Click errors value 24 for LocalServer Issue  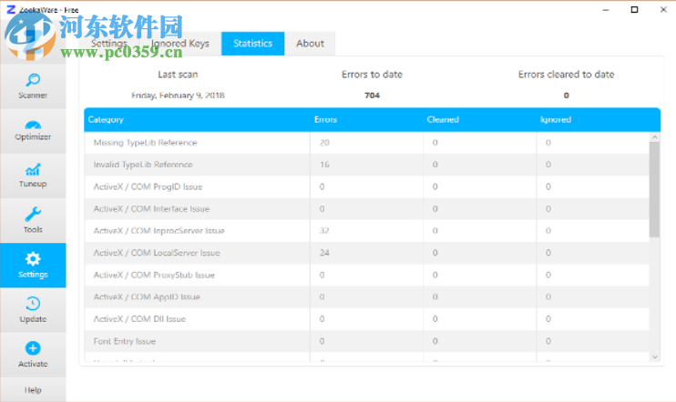(324, 253)
